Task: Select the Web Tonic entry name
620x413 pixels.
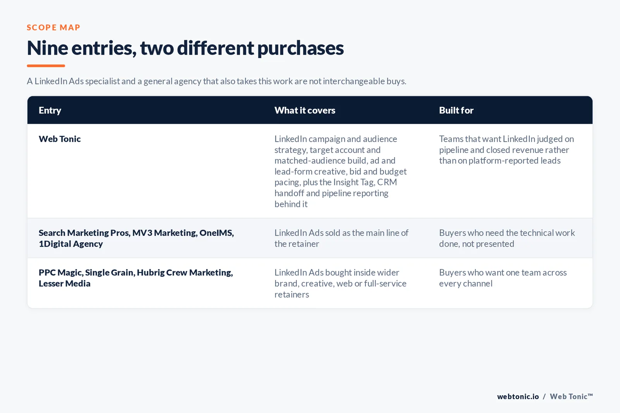Action: coord(60,139)
